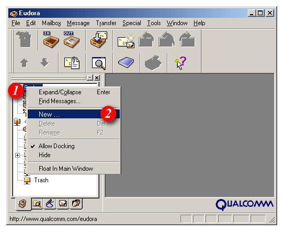
Task: Check mail using the download tray icon
Action: pyautogui.click(x=99, y=40)
